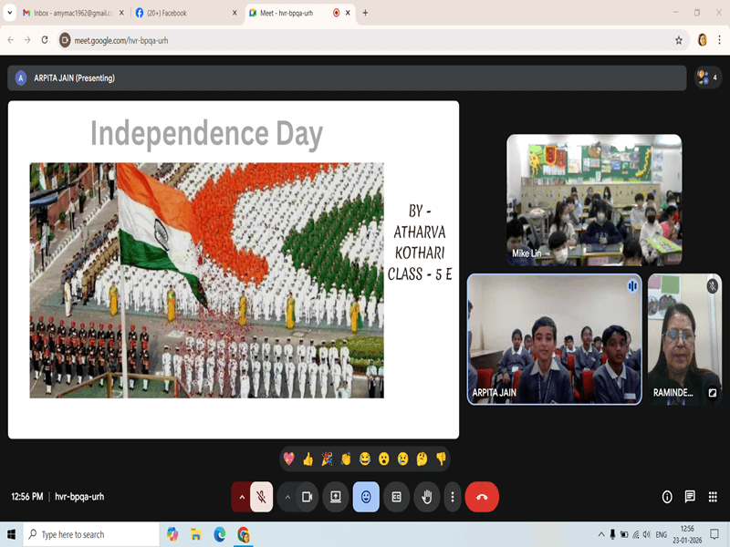Expand audio settings arrow beside microphone
730x547 pixels.
point(242,497)
